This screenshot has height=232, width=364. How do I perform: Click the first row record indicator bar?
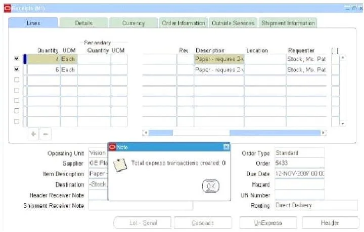point(25,59)
